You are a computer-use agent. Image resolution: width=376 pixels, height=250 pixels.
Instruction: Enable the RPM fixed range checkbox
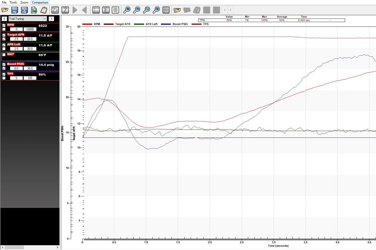coord(4,29)
